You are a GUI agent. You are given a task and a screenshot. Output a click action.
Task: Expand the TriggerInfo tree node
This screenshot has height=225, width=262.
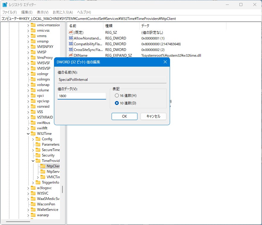coord(33,182)
